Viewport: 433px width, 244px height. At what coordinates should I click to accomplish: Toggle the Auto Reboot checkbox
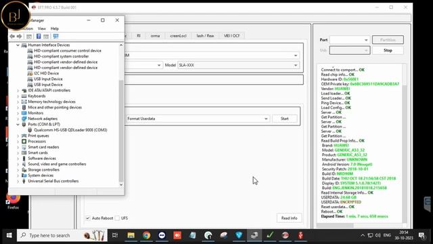tap(88, 218)
